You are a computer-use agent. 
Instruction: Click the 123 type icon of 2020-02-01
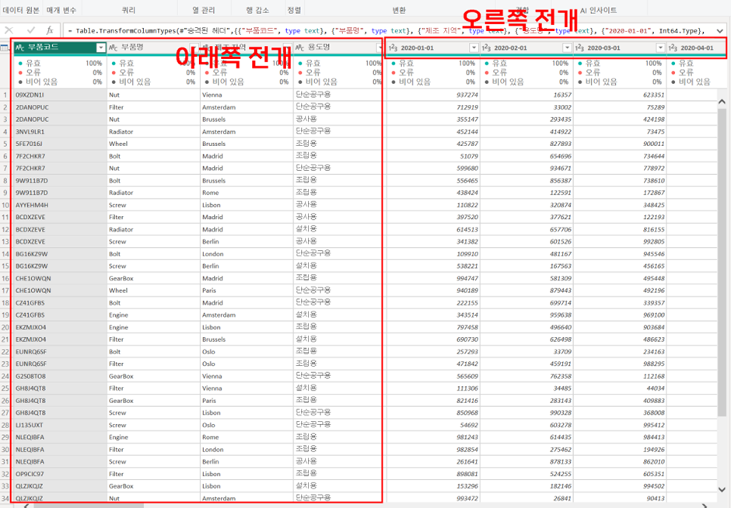[487, 47]
